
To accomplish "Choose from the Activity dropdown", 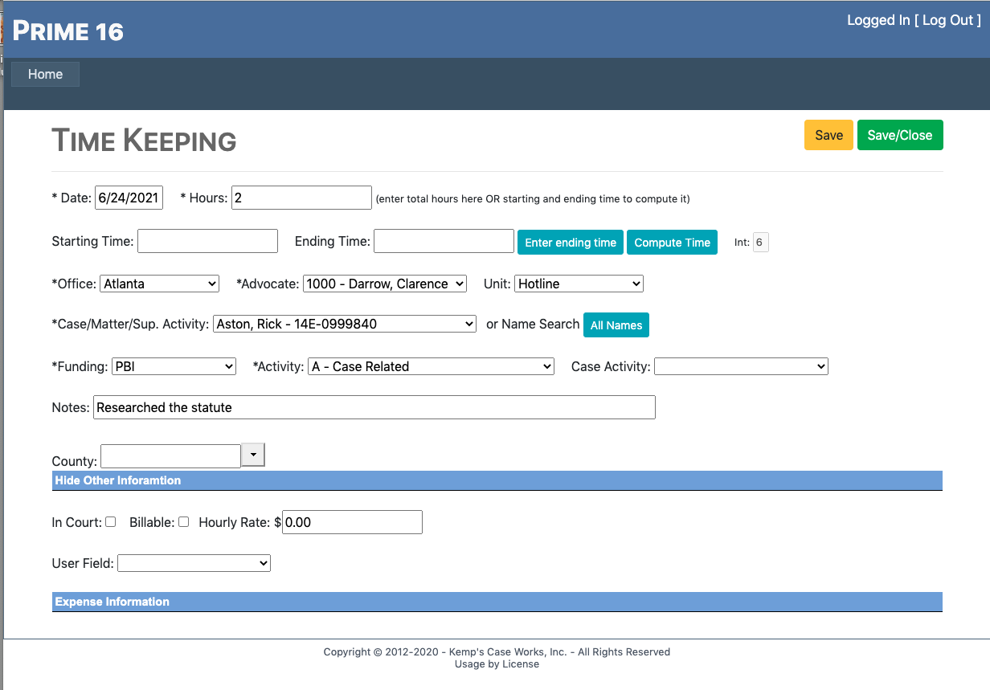I will [x=431, y=366].
